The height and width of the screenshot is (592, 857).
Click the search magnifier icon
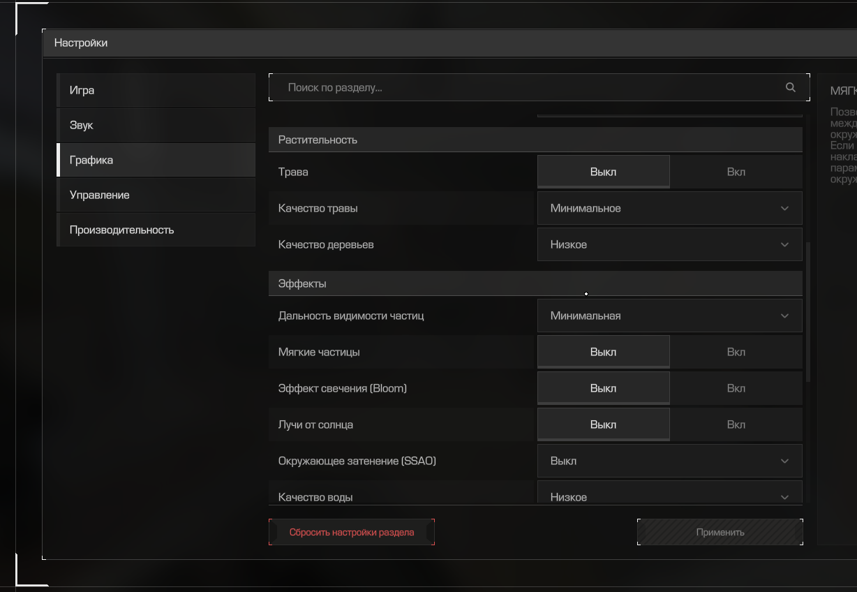coord(791,87)
